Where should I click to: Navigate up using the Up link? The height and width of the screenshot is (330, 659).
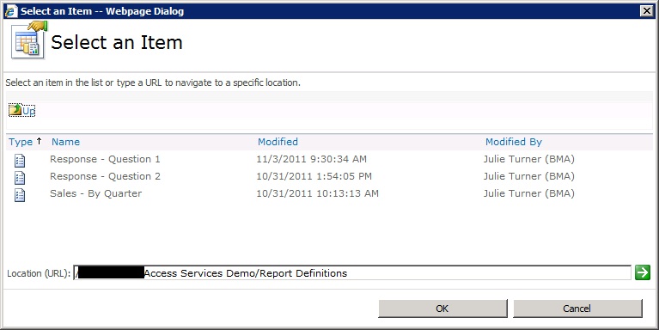point(28,111)
